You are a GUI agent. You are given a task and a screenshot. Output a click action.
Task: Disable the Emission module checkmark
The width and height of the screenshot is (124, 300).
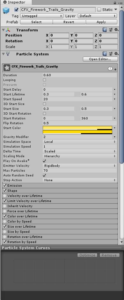click(5, 185)
